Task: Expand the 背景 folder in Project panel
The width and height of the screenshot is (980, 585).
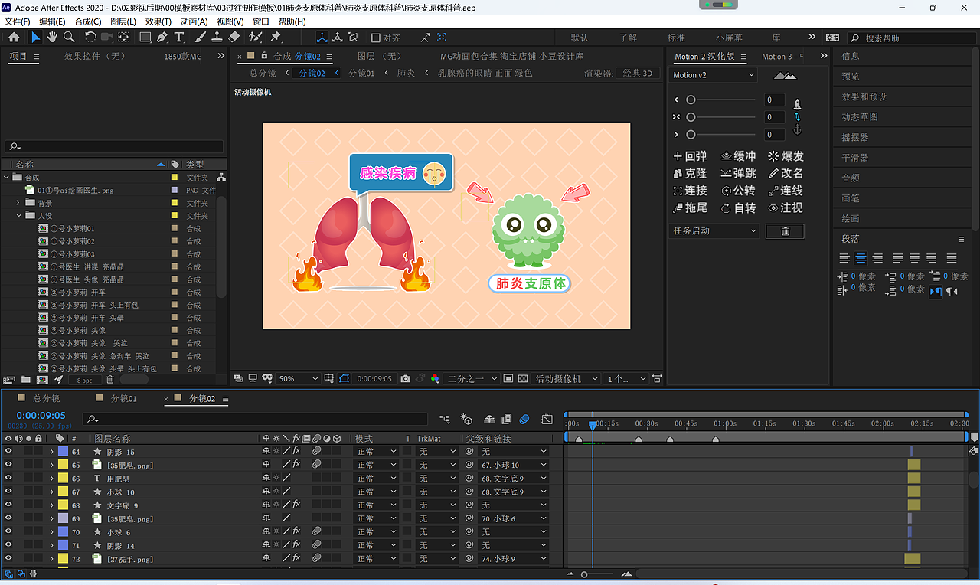Action: click(18, 203)
